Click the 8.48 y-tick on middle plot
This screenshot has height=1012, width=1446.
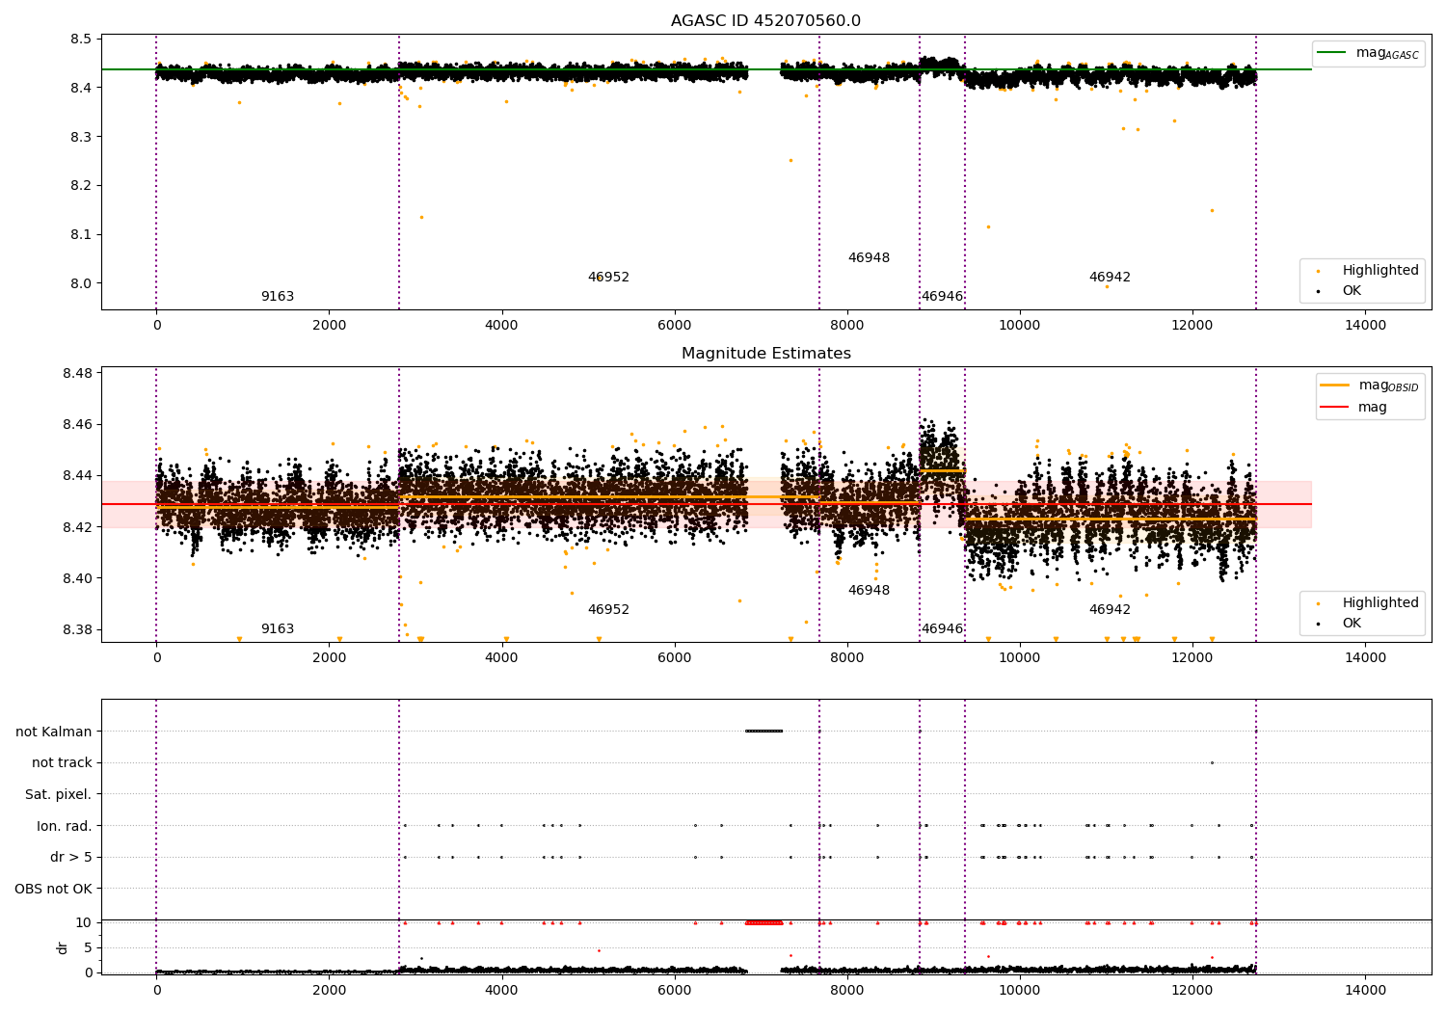click(x=77, y=373)
